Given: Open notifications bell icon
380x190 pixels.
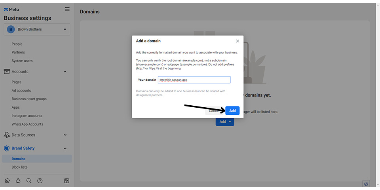Looking at the screenshot, I should (18, 180).
